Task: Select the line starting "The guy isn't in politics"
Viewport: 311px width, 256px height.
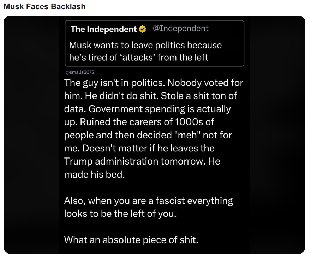Action: coord(154,83)
